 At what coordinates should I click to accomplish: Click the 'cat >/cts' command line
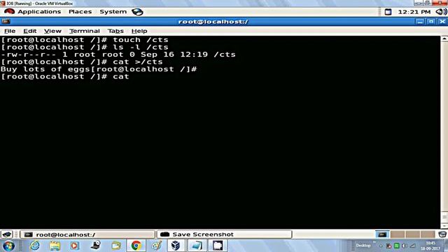coord(82,62)
